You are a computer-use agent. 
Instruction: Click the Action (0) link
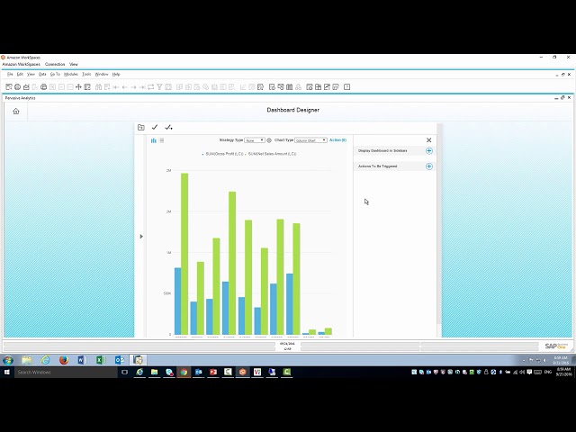338,140
